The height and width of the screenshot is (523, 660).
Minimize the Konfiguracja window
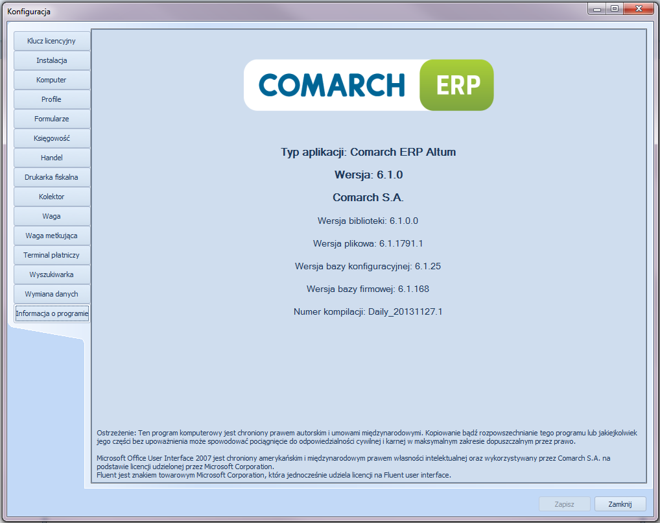point(597,8)
